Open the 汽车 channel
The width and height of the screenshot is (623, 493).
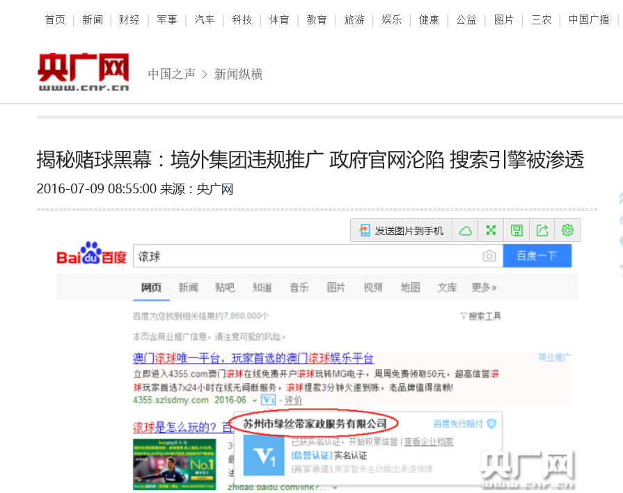pyautogui.click(x=205, y=20)
